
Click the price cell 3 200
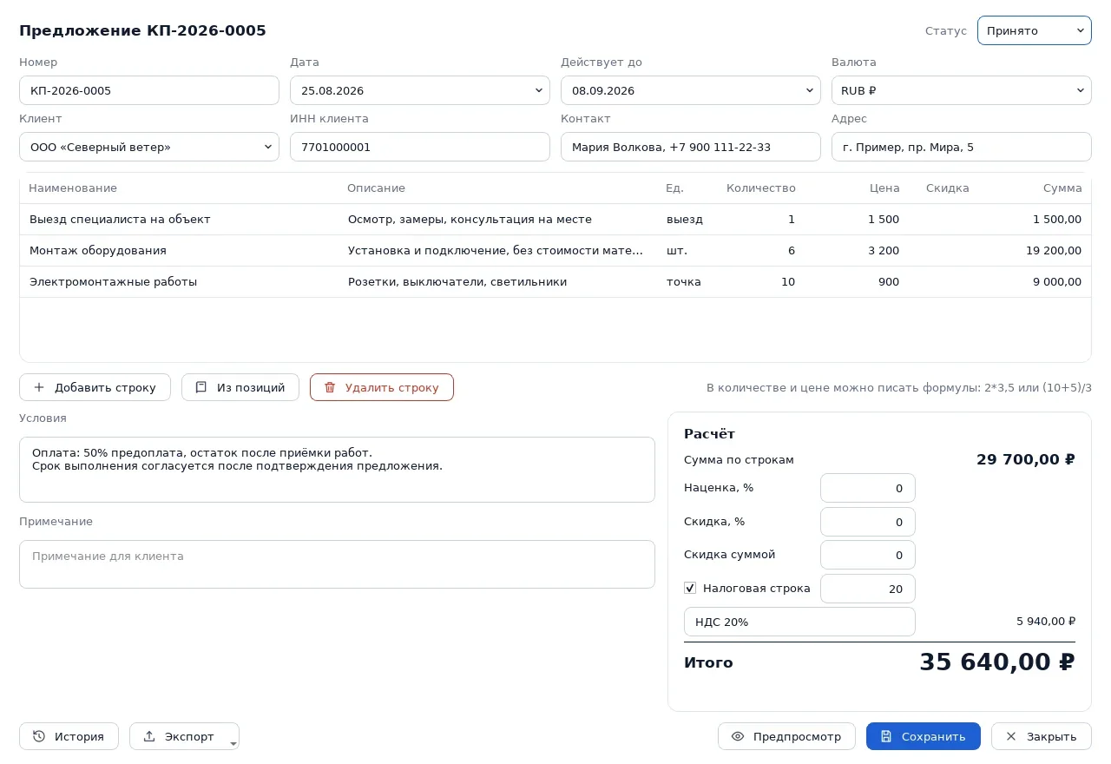point(857,251)
